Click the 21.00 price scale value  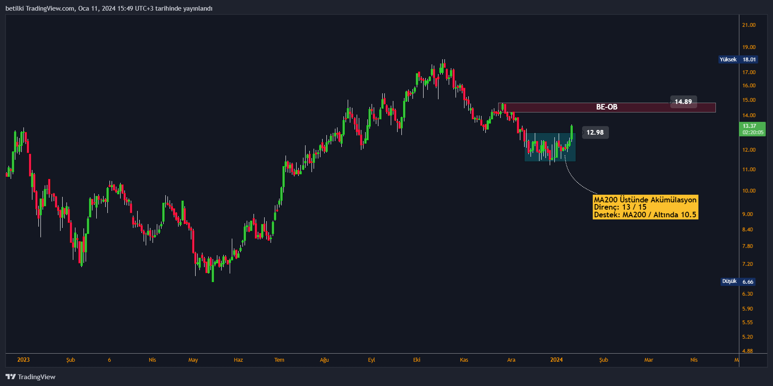pos(749,25)
